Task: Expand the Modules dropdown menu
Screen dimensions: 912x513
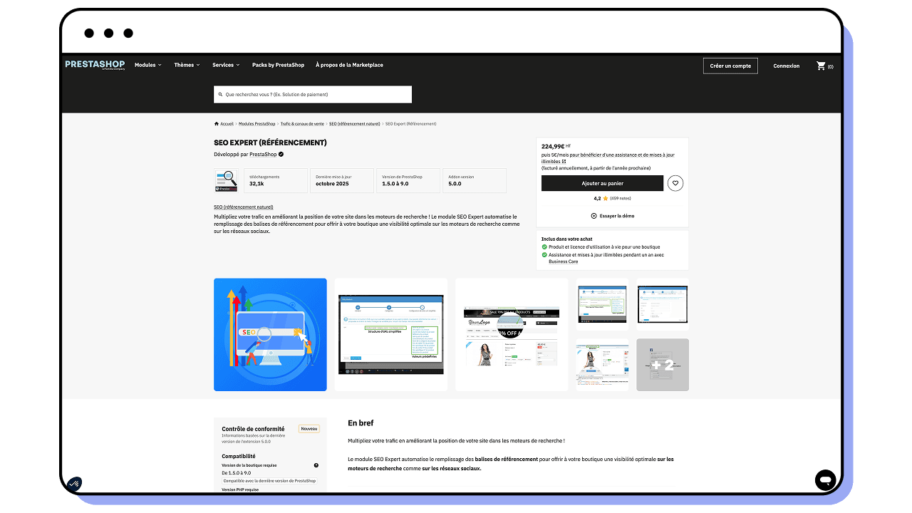Action: [148, 65]
